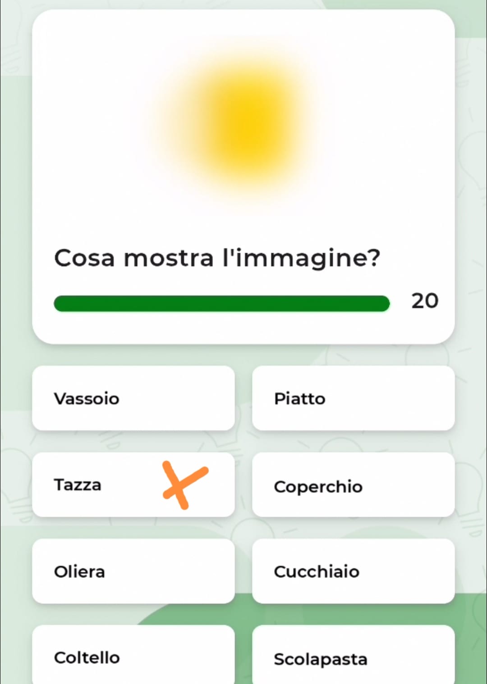
Task: Answer with the Italian word for lid
Action: pos(353,485)
